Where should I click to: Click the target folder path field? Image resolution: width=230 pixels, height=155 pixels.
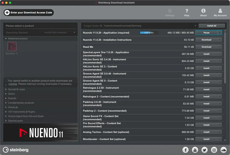coord(148,26)
